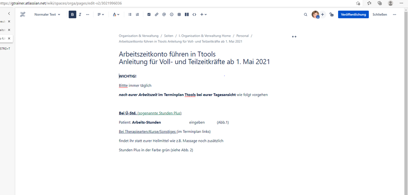This screenshot has width=408, height=195.
Task: Open Organisation & Verwaltung breadcrumb
Action: pos(139,36)
